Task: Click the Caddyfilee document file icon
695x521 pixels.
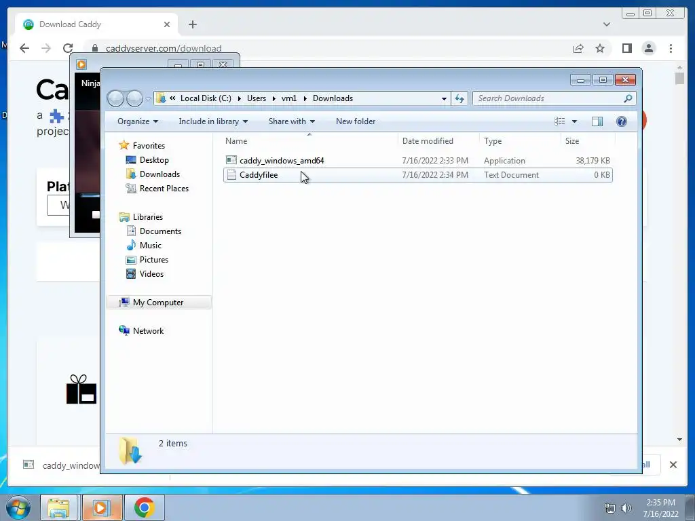Action: point(231,174)
